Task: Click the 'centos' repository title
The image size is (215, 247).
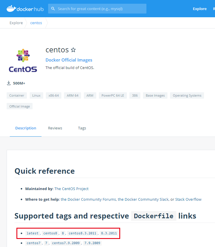Action: [57, 50]
